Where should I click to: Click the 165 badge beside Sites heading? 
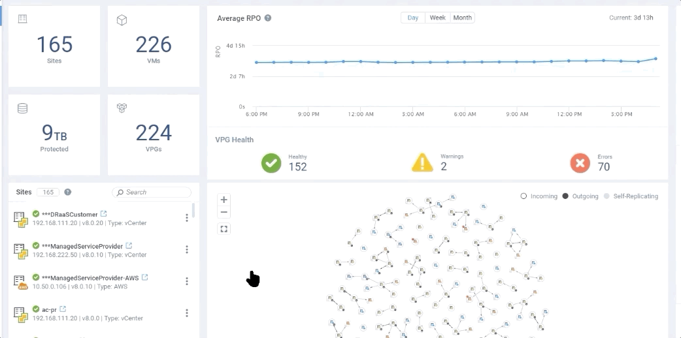[48, 192]
